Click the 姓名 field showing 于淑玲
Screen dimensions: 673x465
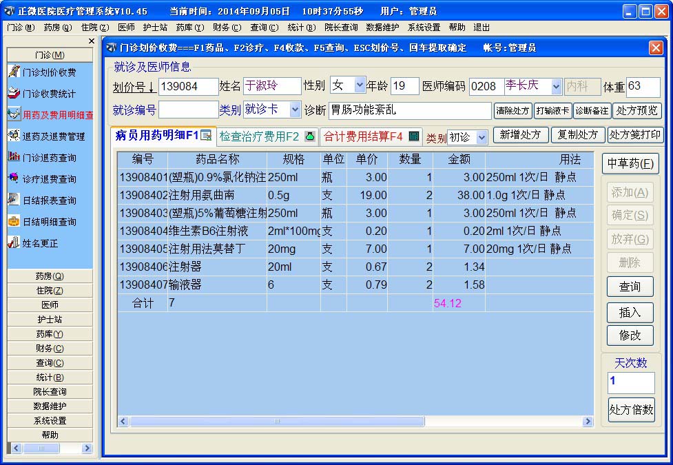(272, 86)
